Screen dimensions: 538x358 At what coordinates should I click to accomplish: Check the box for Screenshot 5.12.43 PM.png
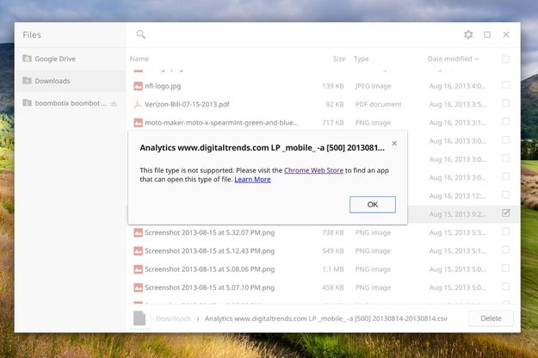[505, 250]
